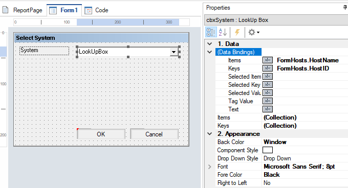Click the Items binding abc icon
This screenshot has width=348, height=188.
(x=268, y=60)
